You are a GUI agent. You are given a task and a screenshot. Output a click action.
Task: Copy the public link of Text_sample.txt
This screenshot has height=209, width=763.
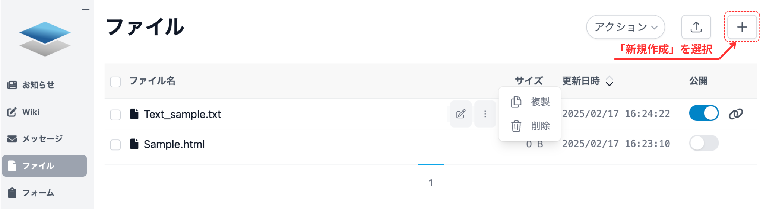pos(736,114)
